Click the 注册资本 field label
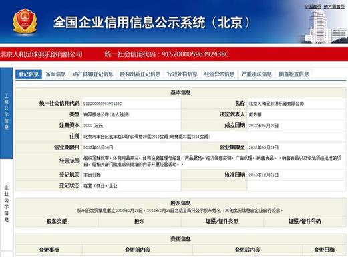 coord(69,125)
